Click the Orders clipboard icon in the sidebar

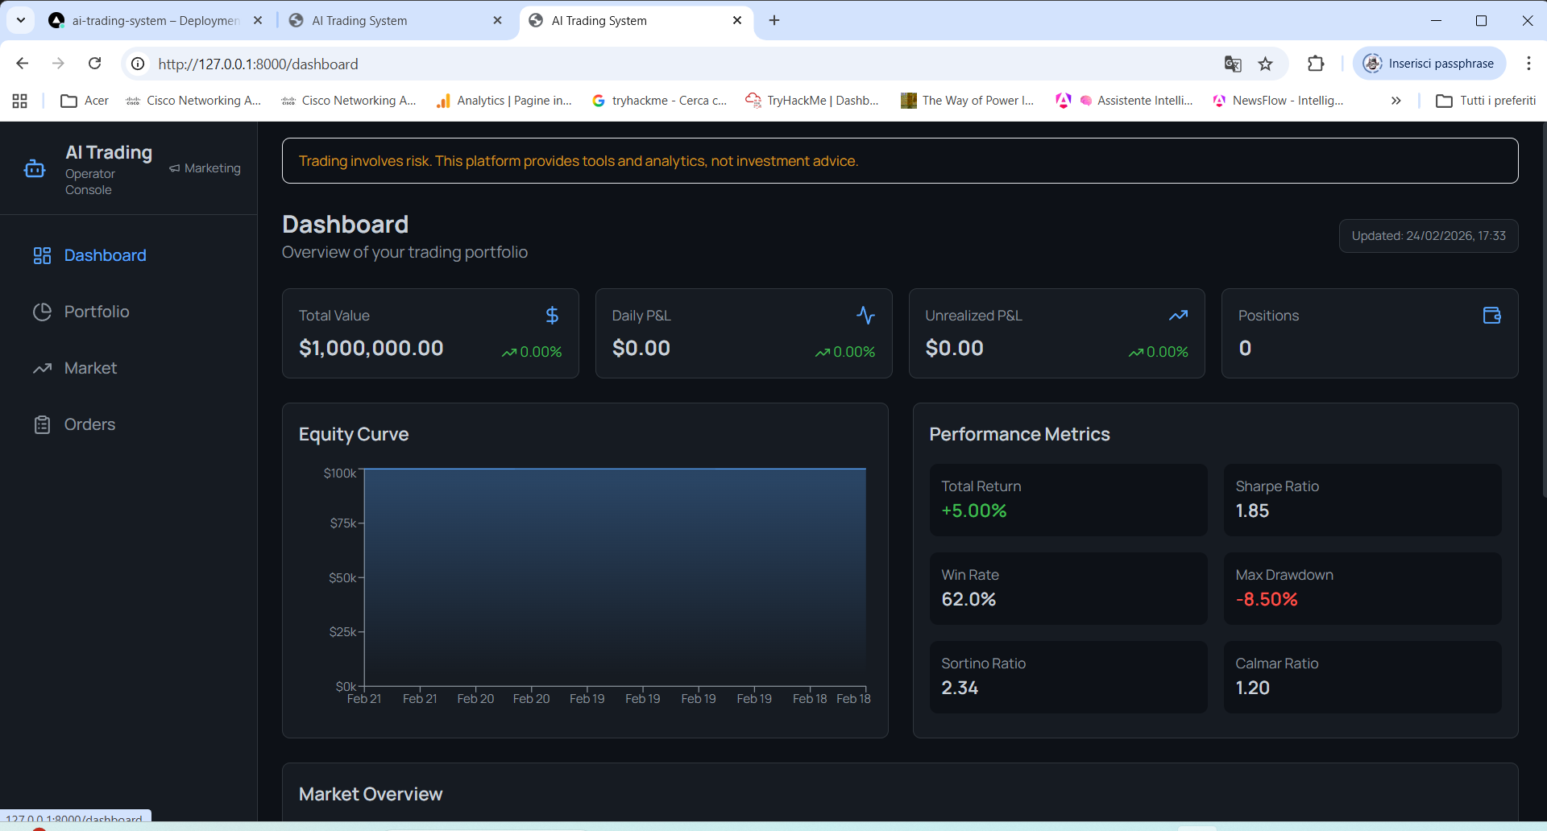43,424
